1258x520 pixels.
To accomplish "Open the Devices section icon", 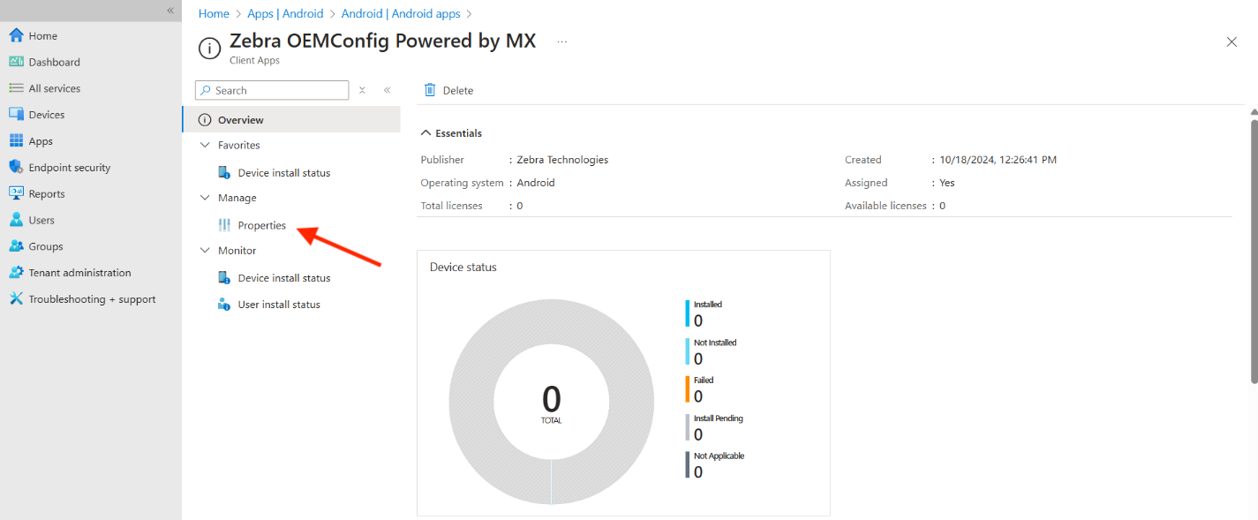I will coord(16,115).
